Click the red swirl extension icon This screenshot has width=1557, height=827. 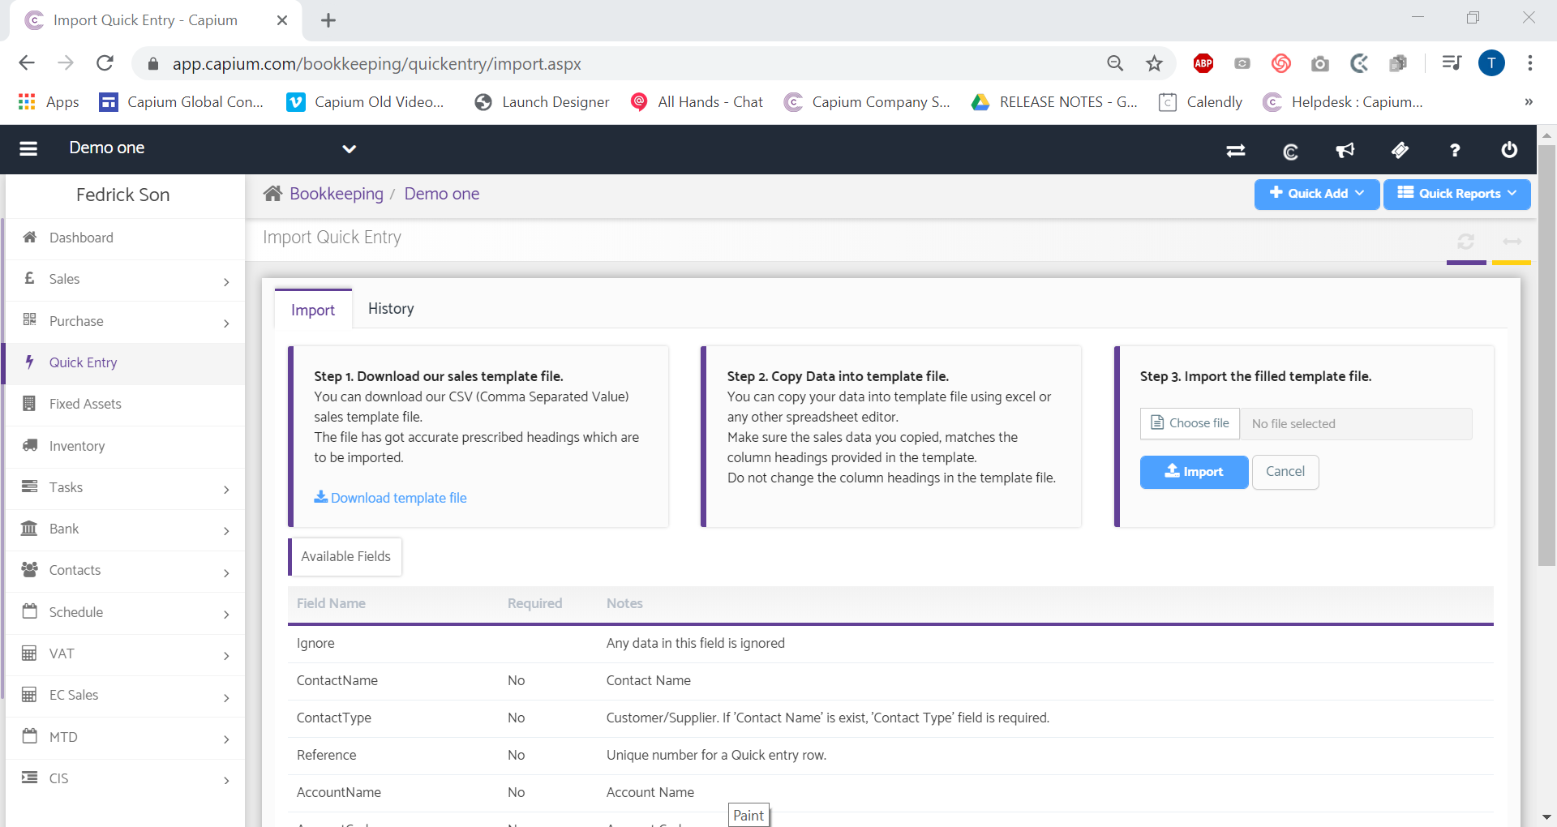tap(1281, 63)
